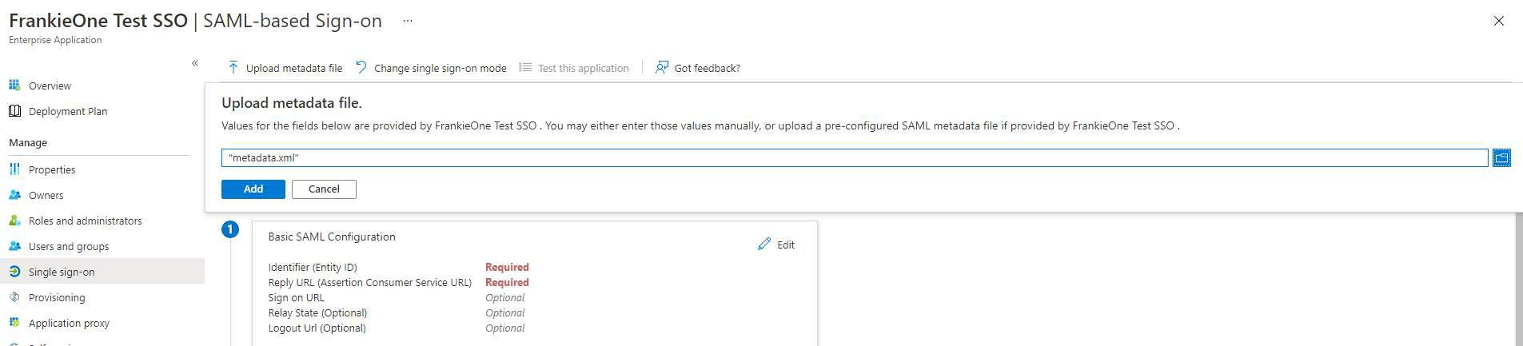Click the Edit pencil icon

pos(764,245)
